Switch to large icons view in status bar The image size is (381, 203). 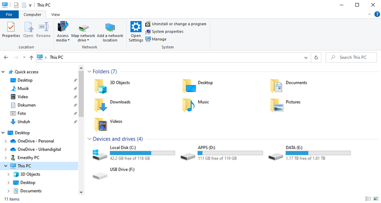376,198
